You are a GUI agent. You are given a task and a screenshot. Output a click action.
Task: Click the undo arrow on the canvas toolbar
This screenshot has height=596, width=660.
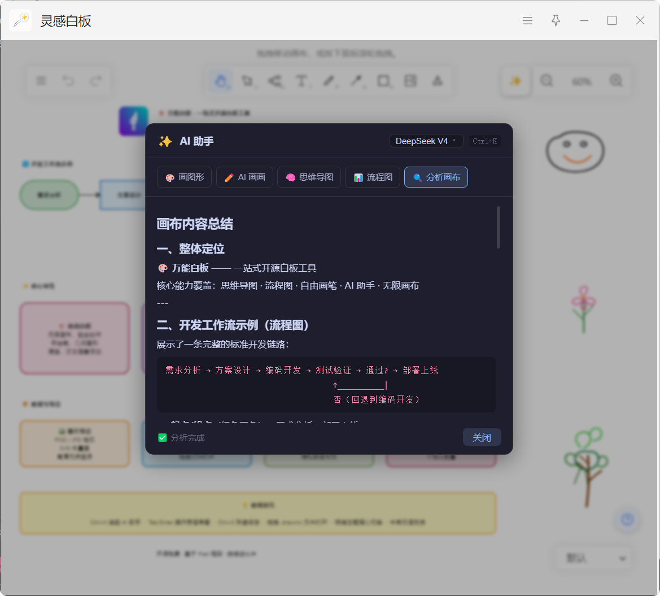(x=68, y=80)
